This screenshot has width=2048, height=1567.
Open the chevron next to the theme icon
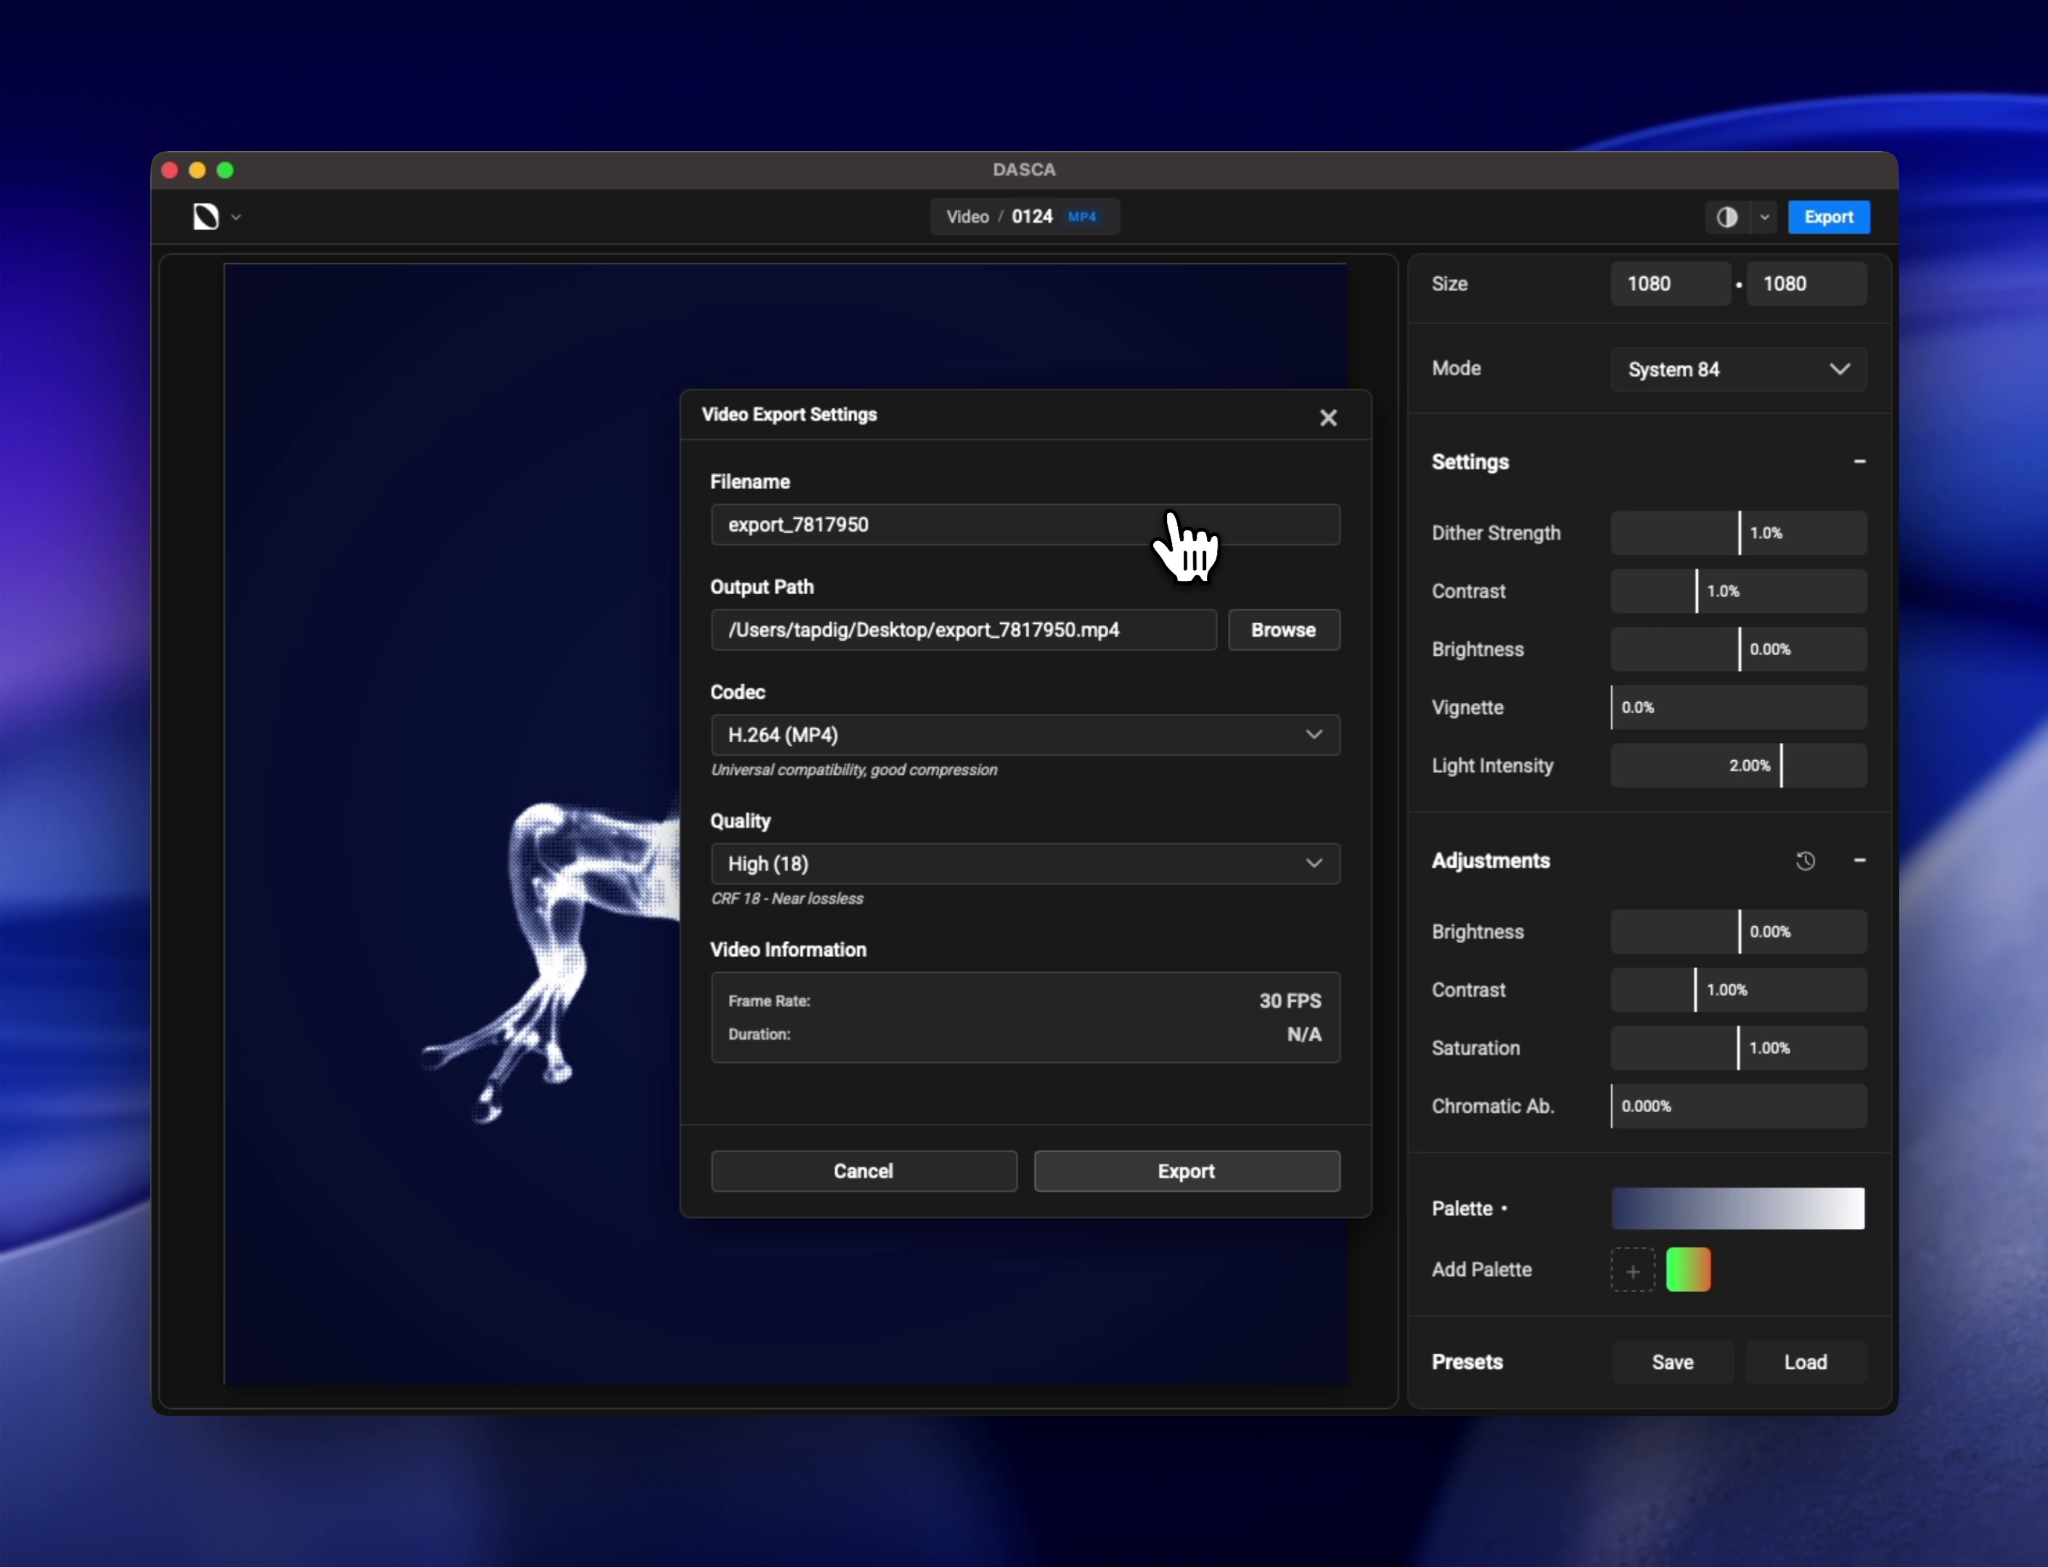(1764, 216)
